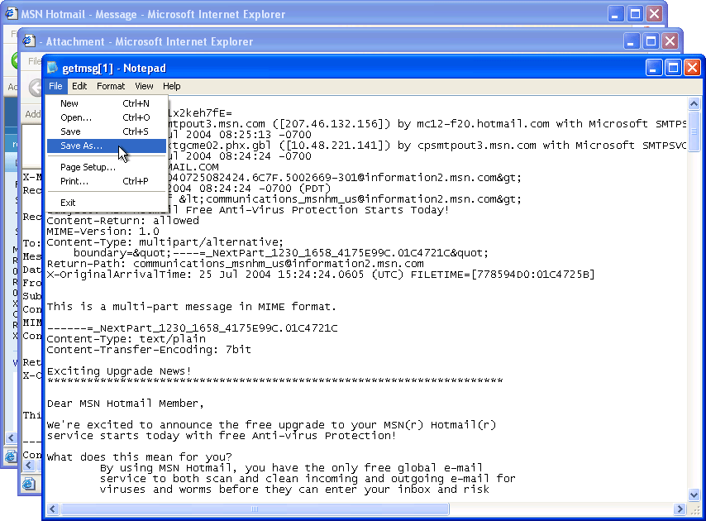Open Page Setup... from the File menu
The image size is (706, 521).
[x=88, y=167]
